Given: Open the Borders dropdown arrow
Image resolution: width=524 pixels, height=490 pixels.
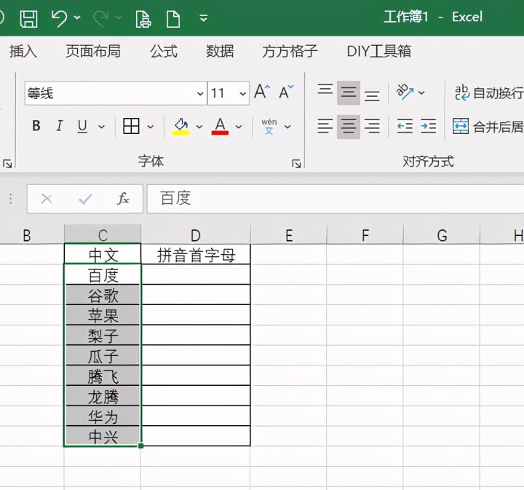Looking at the screenshot, I should (151, 127).
